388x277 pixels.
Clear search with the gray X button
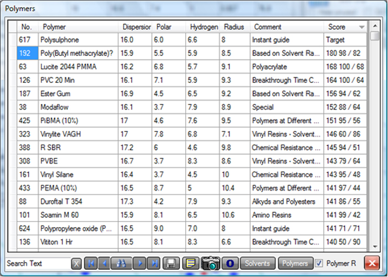[x=76, y=264]
